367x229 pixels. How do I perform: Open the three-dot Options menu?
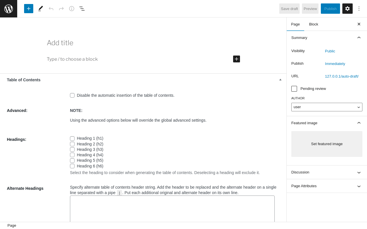359,9
